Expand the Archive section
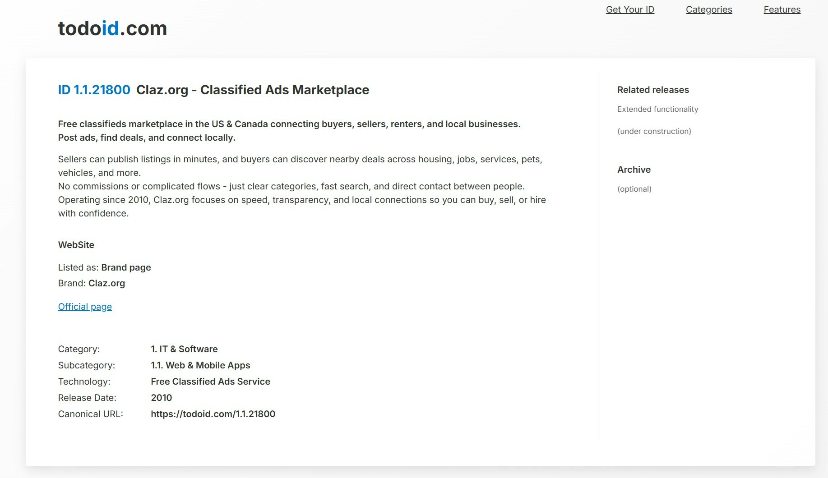The width and height of the screenshot is (828, 478). point(634,170)
